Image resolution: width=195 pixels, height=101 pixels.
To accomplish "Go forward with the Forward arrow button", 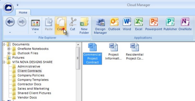I will point(22,22).
